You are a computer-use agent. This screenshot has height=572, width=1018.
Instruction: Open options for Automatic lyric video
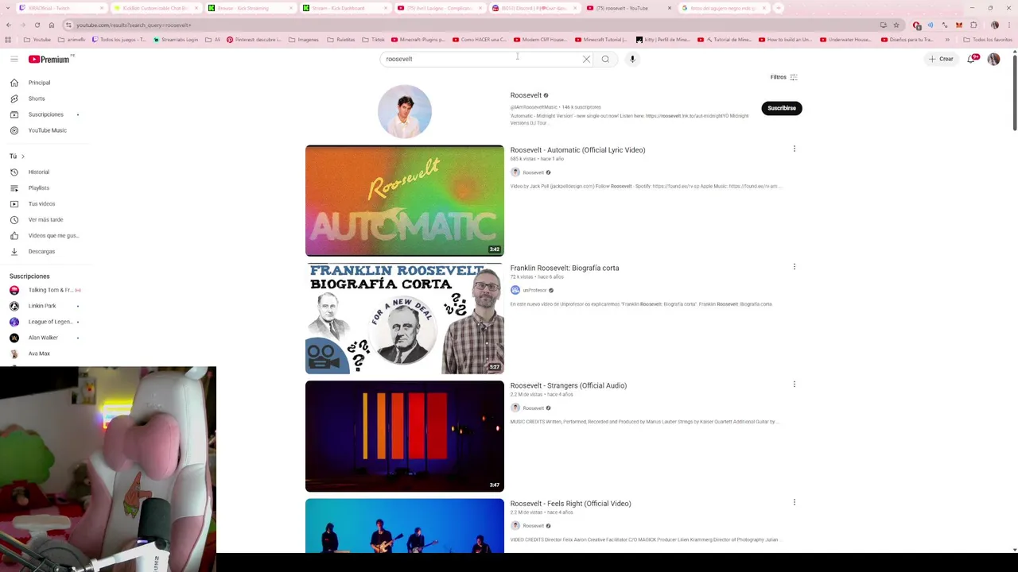[794, 149]
